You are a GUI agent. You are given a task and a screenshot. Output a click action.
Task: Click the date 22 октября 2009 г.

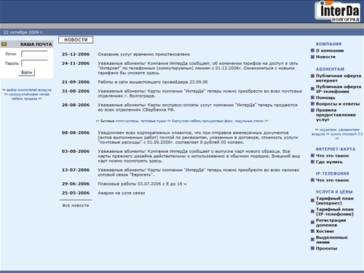click(x=23, y=32)
